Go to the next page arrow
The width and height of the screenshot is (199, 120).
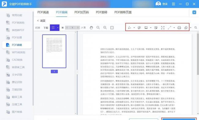(78, 28)
